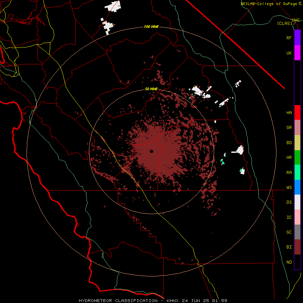Click the KHNX station identifier
303x303 pixels.
(173, 301)
